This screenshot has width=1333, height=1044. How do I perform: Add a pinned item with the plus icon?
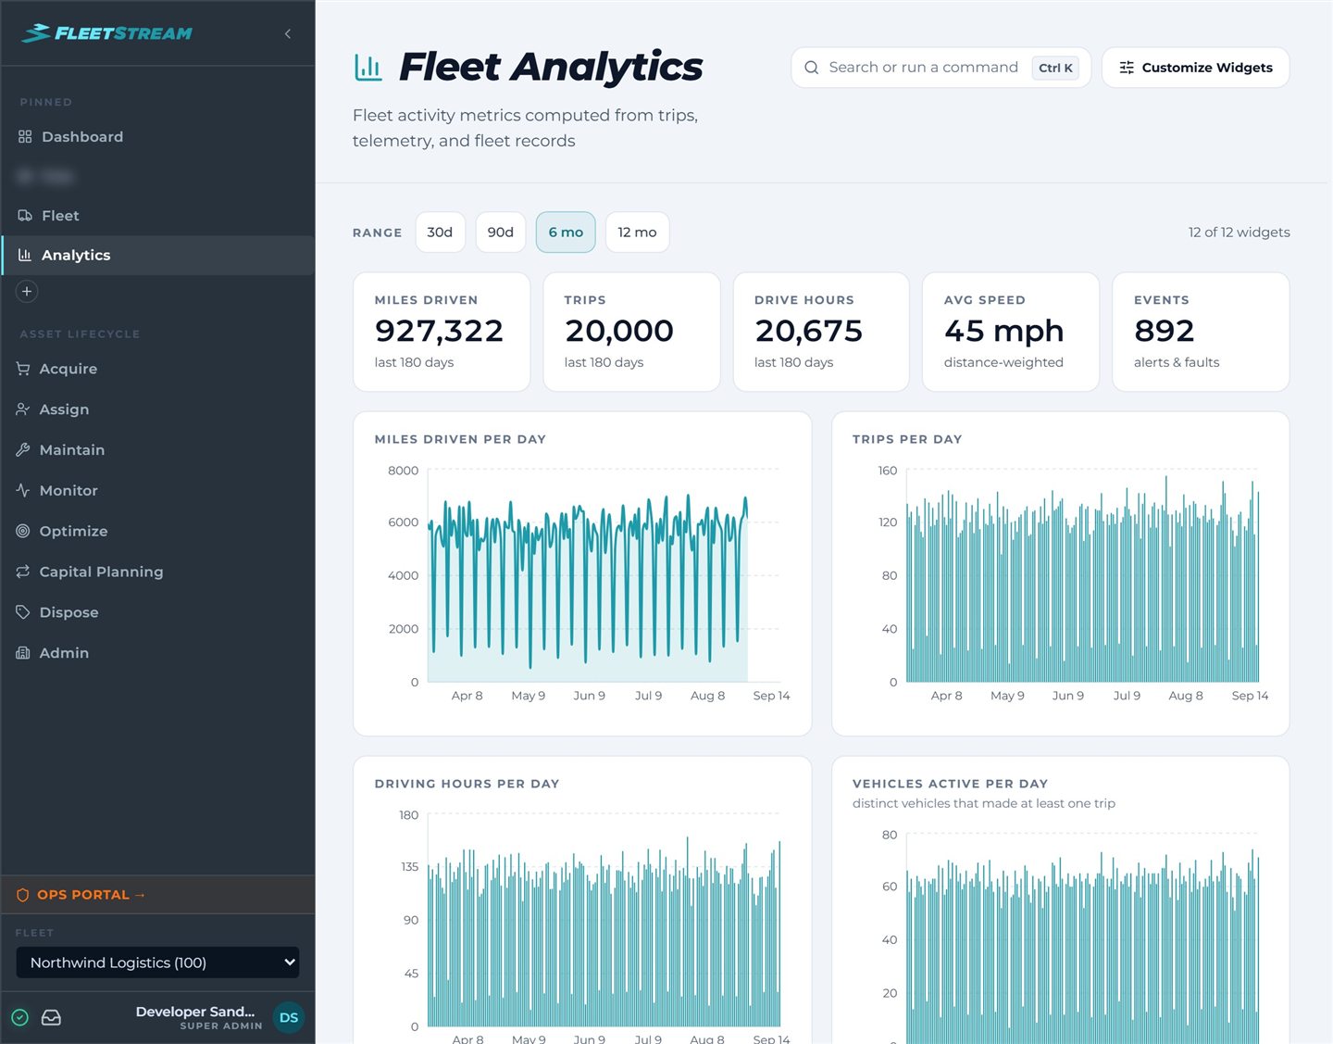(x=27, y=291)
